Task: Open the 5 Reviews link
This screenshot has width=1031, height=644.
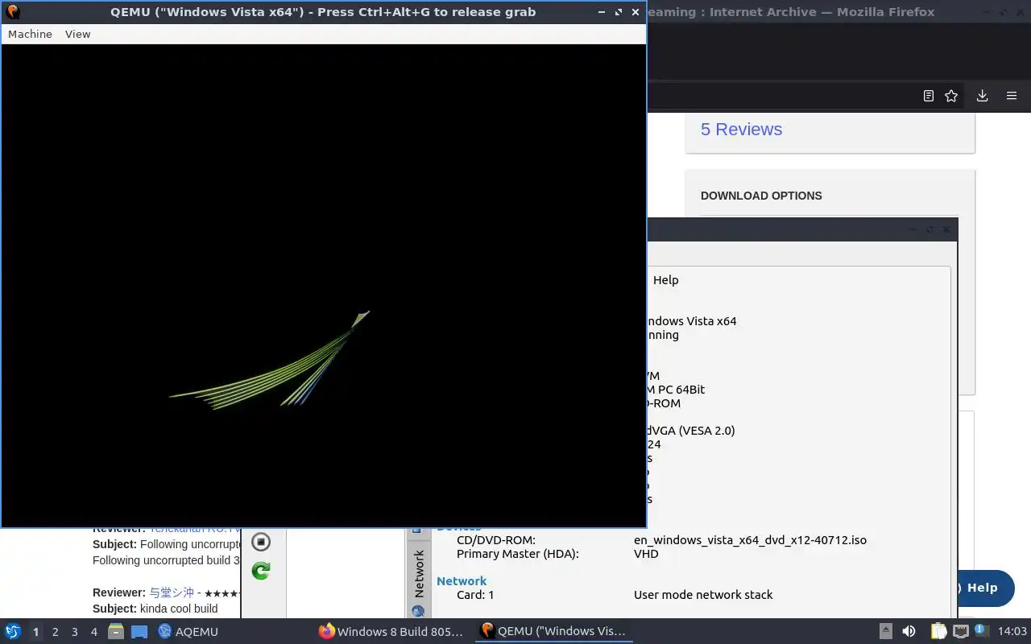Action: [x=741, y=130]
